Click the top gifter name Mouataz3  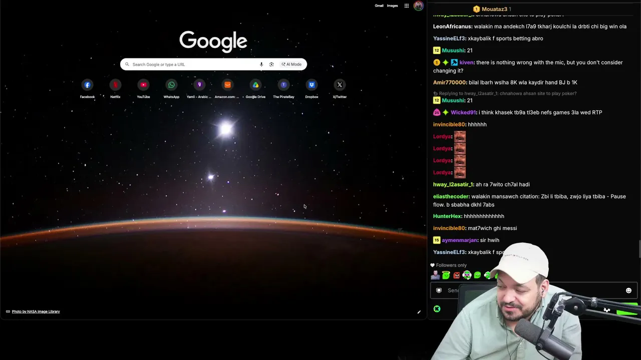[494, 9]
